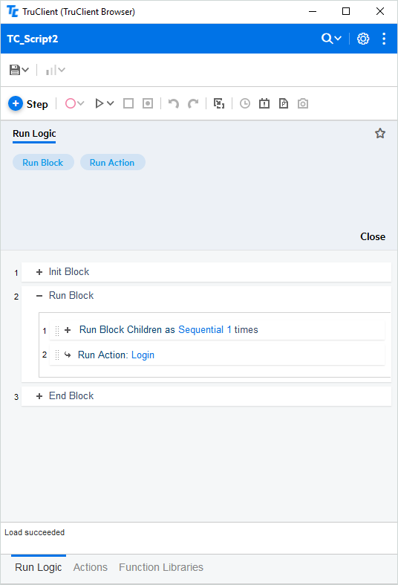
Task: Click the snapshot camera toolbar icon
Action: [x=303, y=103]
